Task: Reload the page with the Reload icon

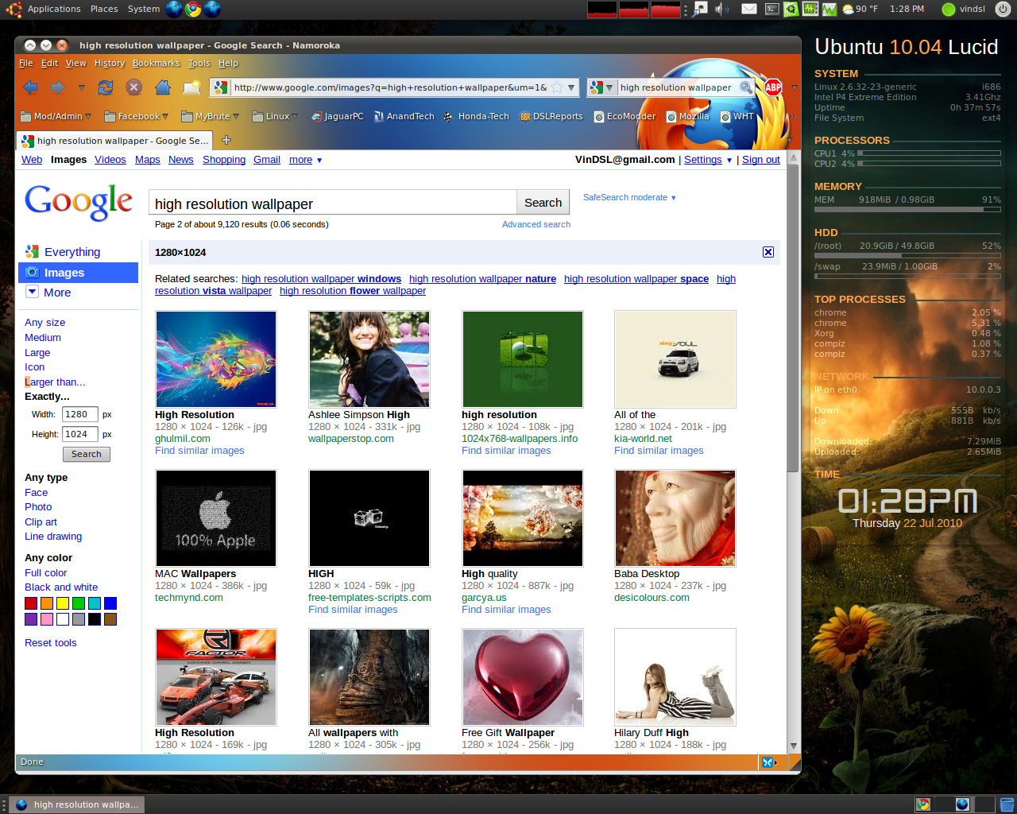Action: coord(105,87)
